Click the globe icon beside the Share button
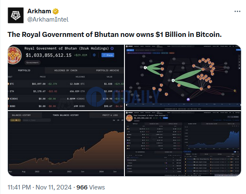Viewport: 246px width, 194px height. click(x=94, y=55)
